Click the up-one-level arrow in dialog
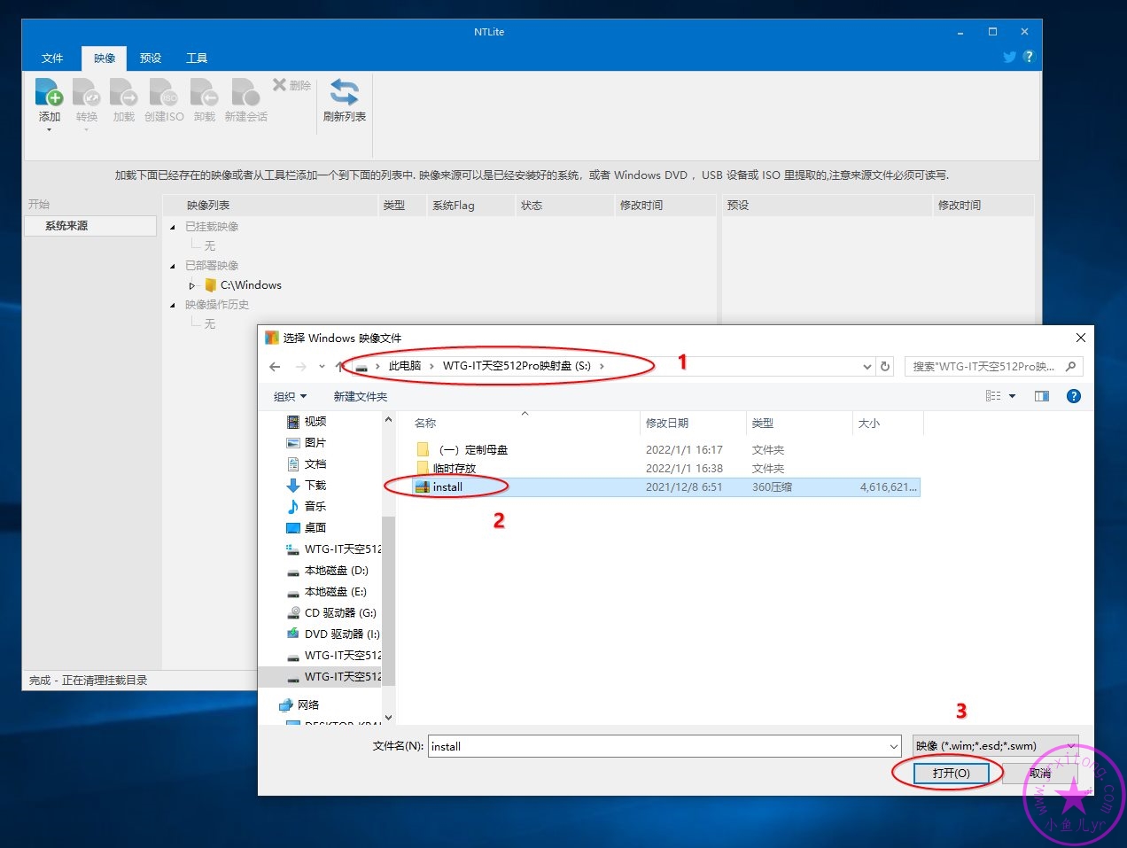Screen dimensions: 1127x848 pyautogui.click(x=339, y=367)
